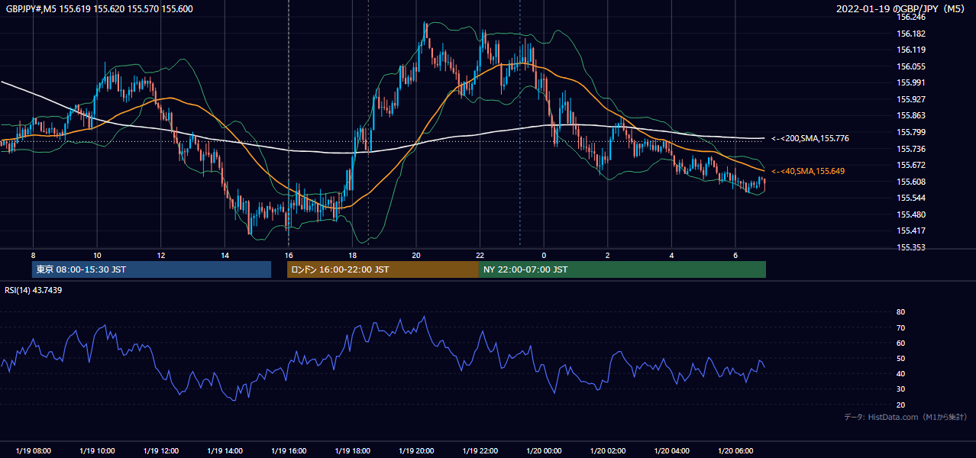This screenshot has width=976, height=458.
Task: Click the 155.927 price axis label
Action: tap(911, 99)
